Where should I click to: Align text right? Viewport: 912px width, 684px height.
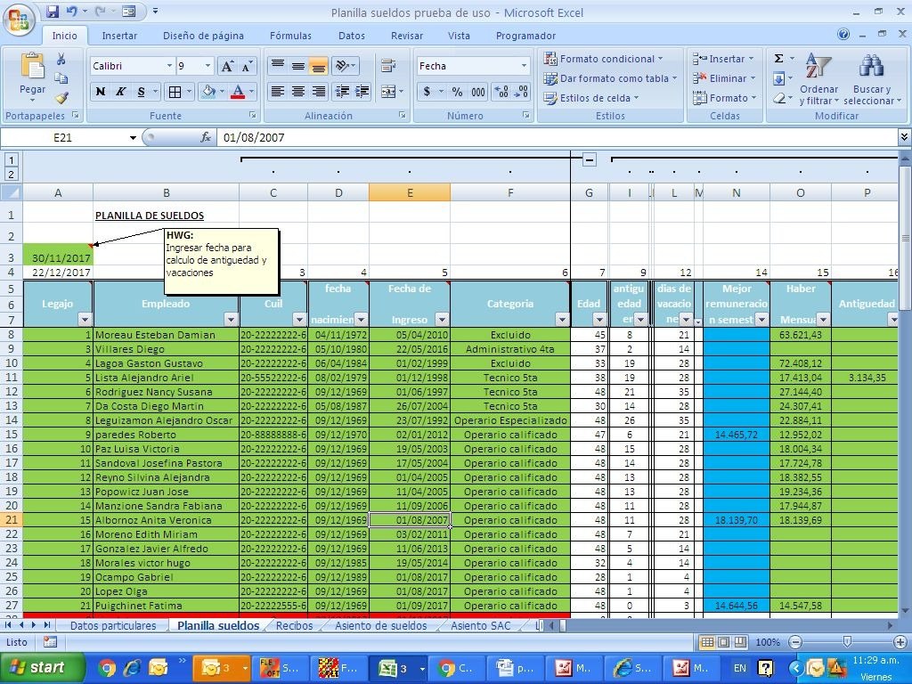318,92
